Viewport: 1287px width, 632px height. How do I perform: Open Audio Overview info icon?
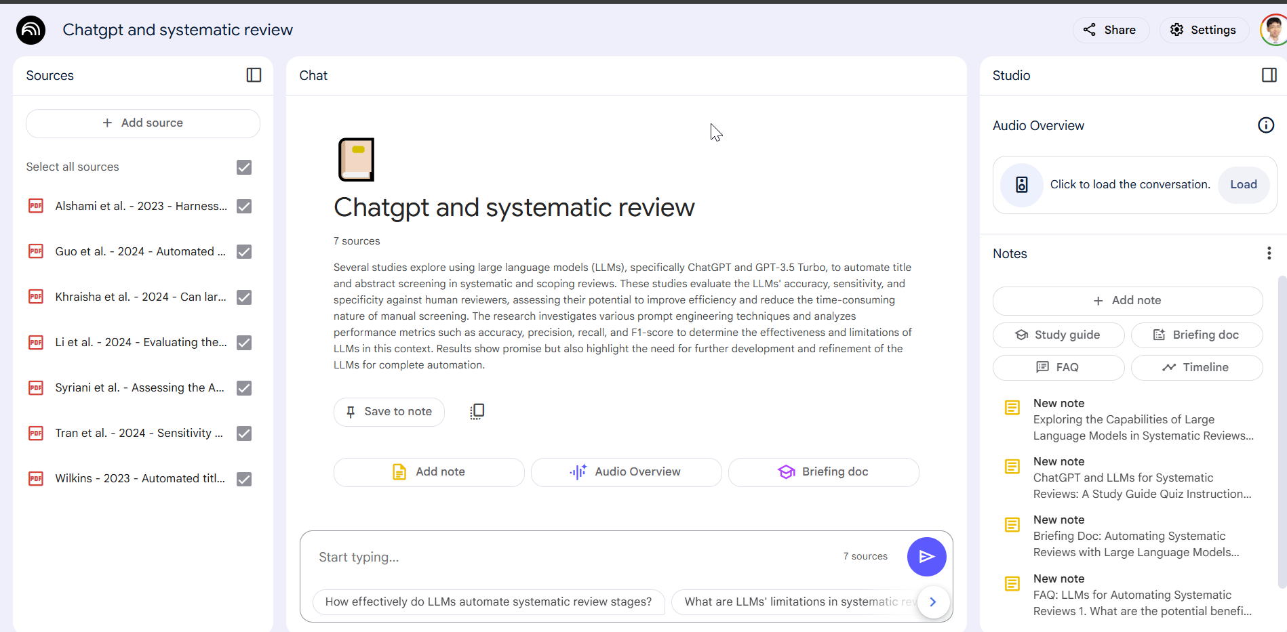[x=1266, y=125]
